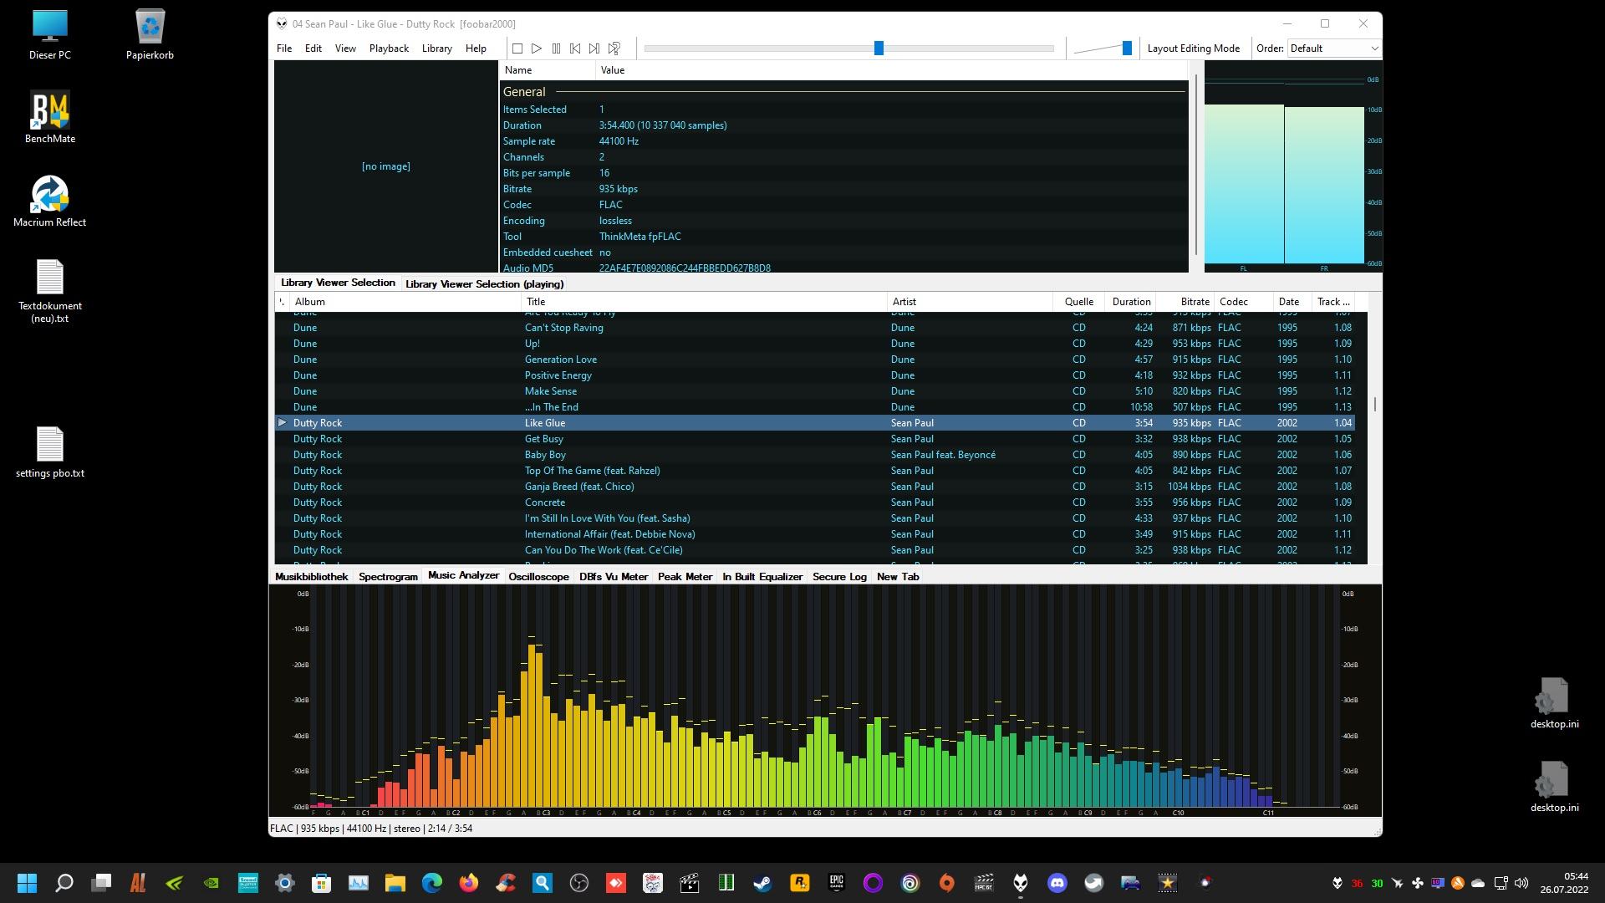Sort playlist by Bitrate column header
The image size is (1605, 903).
(1185, 302)
